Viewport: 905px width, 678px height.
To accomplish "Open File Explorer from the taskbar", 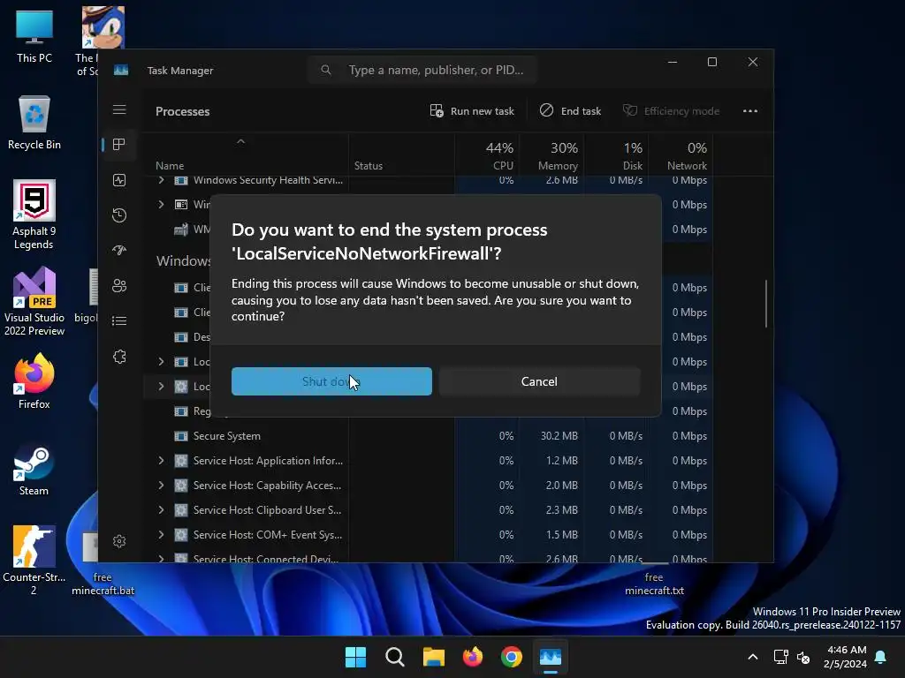I will coord(433,657).
